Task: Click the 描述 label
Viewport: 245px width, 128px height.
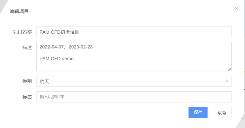Action: (27, 47)
